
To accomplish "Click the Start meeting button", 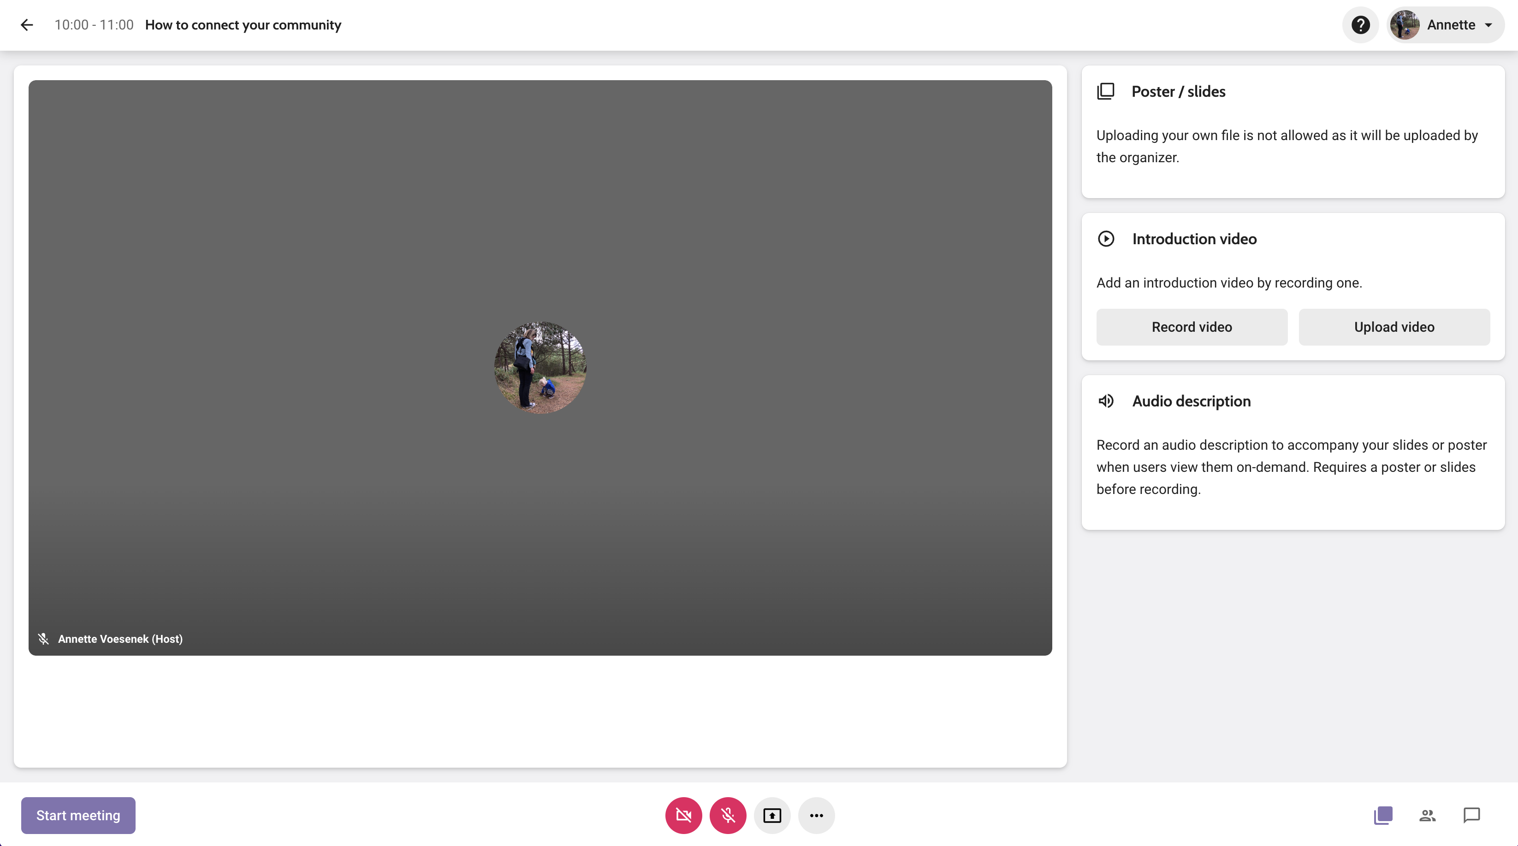I will point(78,815).
